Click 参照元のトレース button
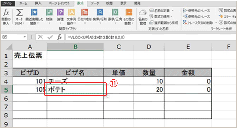This screenshot has height=128, width=237. point(196,11)
